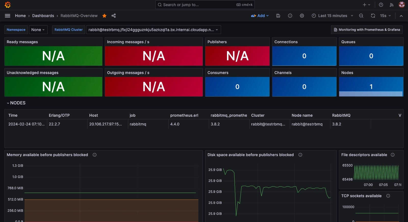The image size is (408, 222).
Task: Open dashboard settings gear icon
Action: pyautogui.click(x=302, y=16)
